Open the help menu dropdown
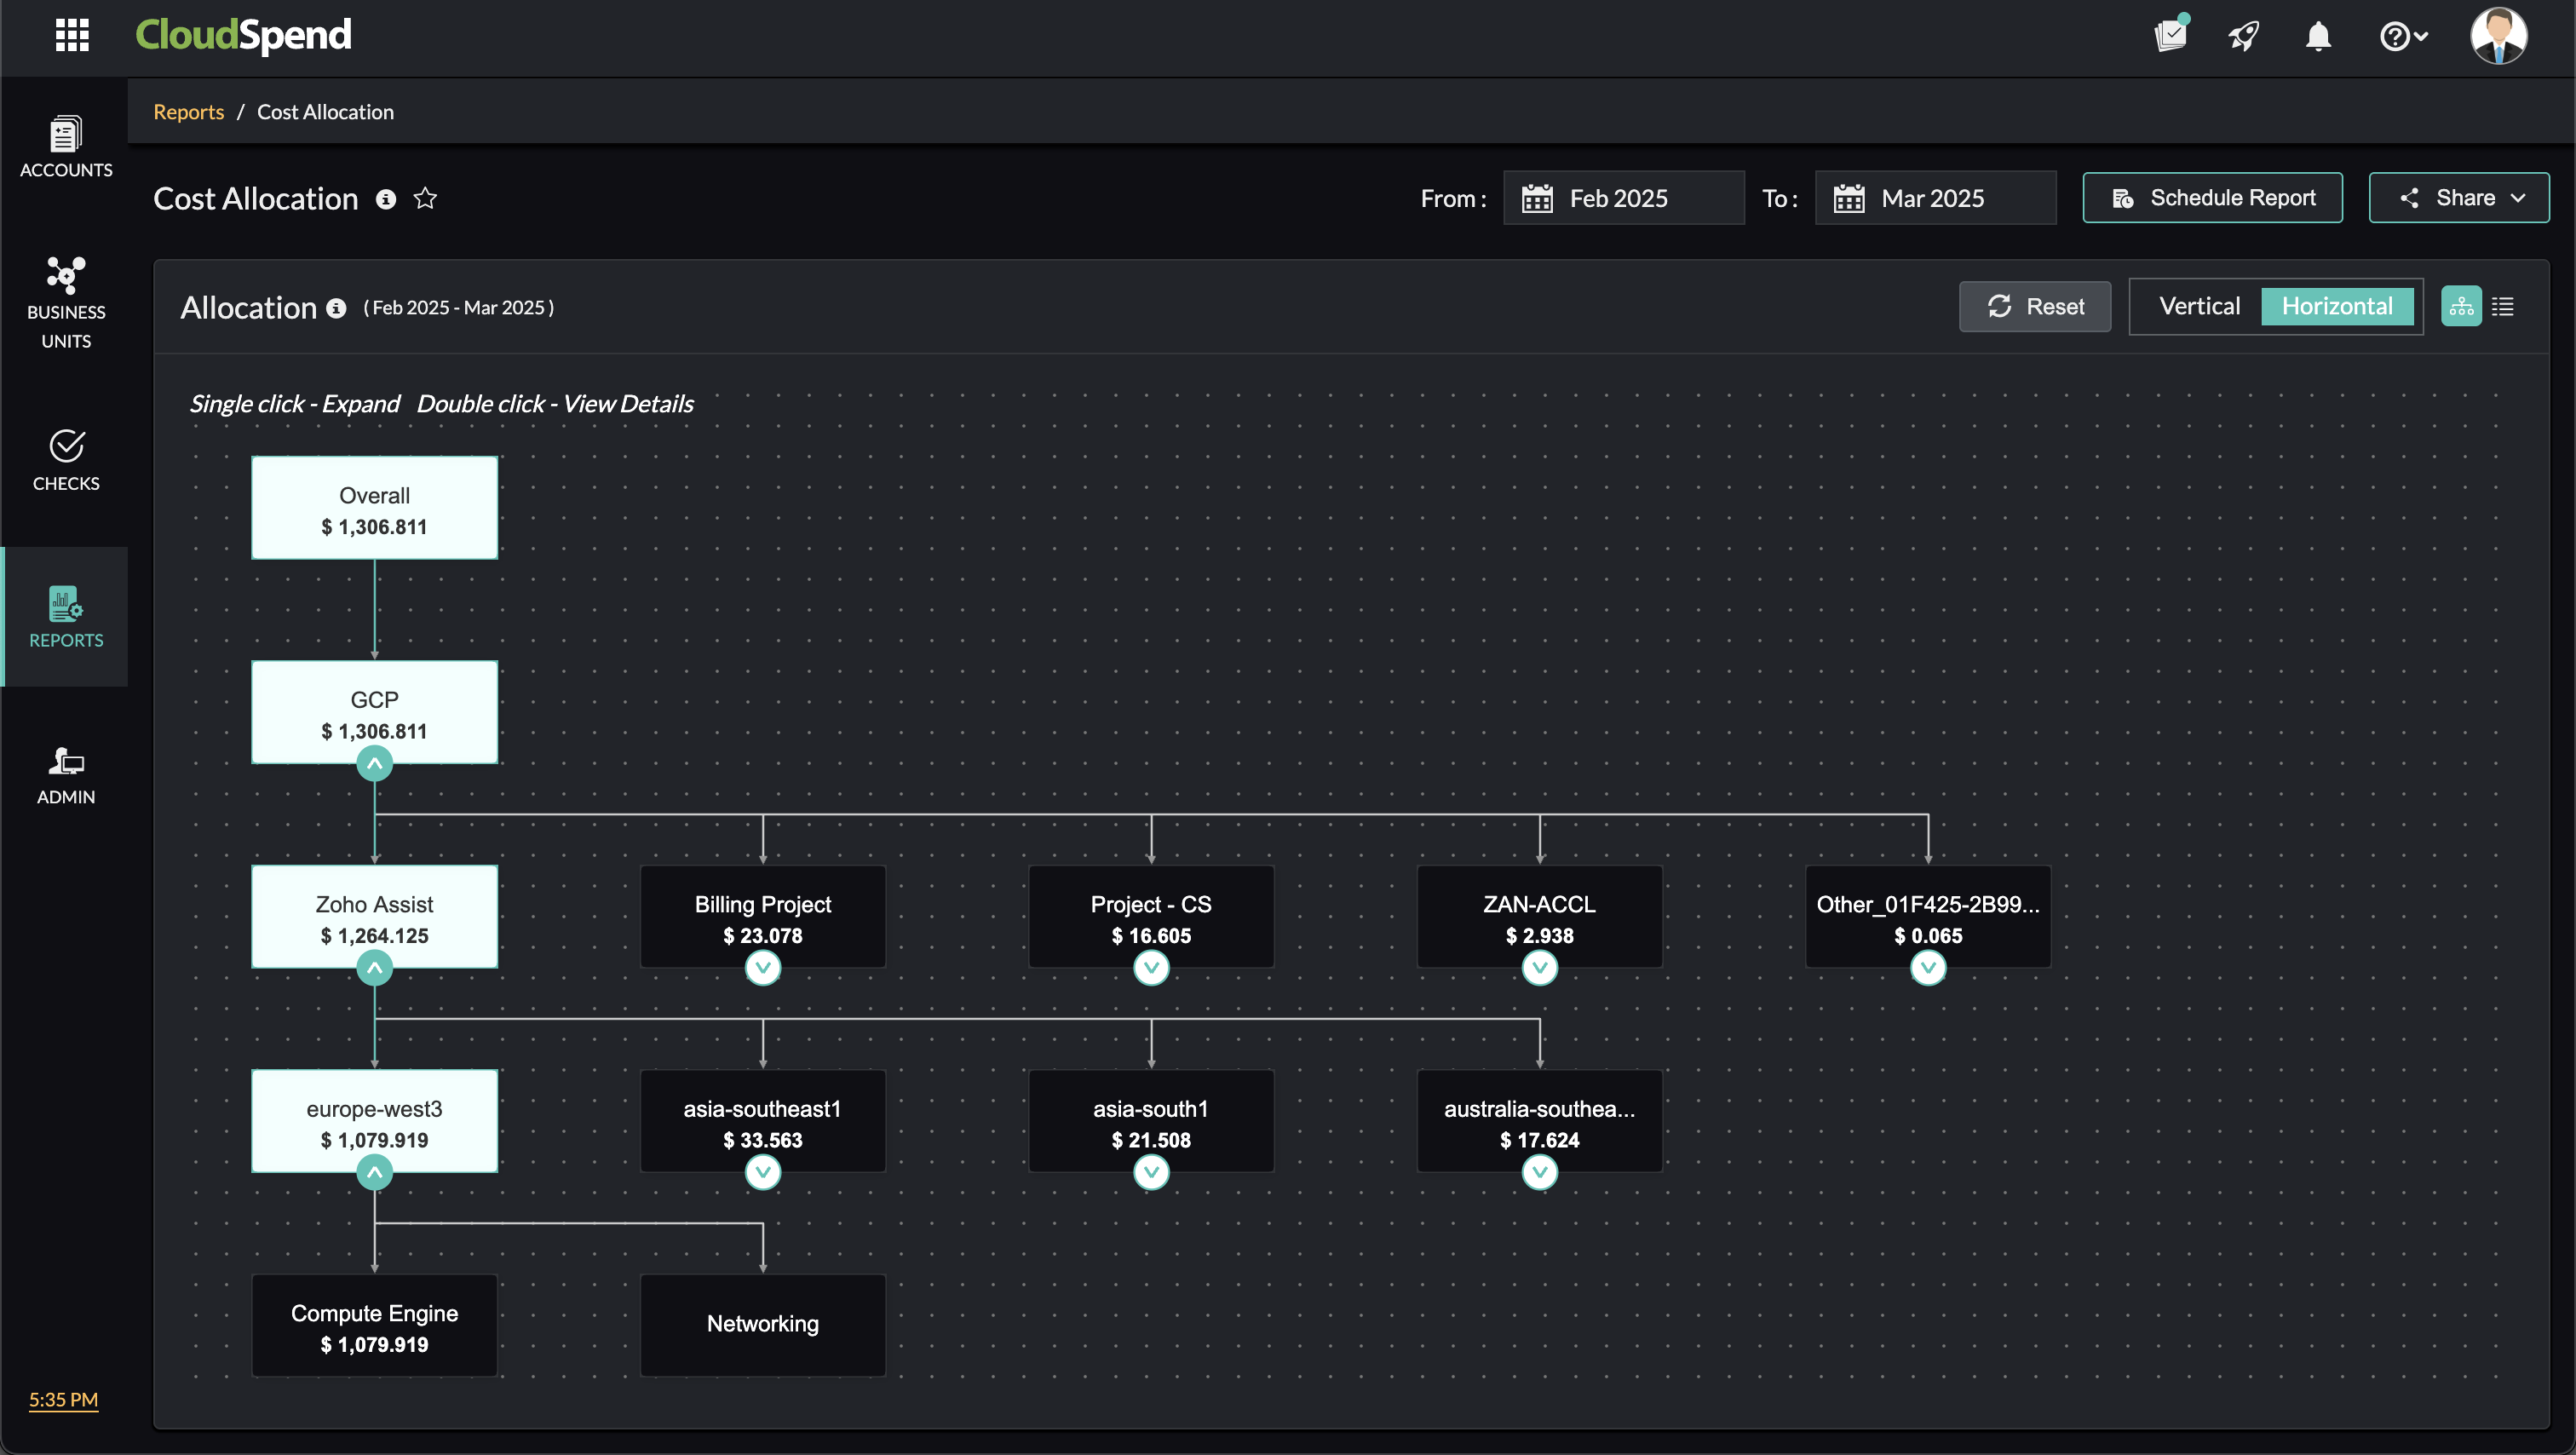2576x1455 pixels. coord(2403,37)
